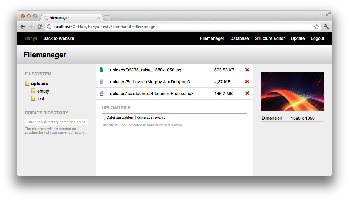Image resolution: width=349 pixels, height=200 pixels.
Task: Click the Update menu item
Action: [x=298, y=38]
